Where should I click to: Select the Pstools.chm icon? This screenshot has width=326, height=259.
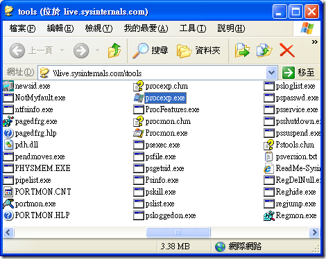269,145
